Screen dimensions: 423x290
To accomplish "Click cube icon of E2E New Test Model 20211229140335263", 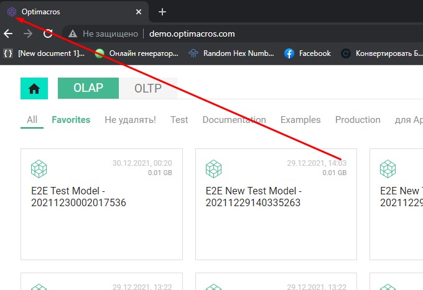I will click(x=213, y=169).
